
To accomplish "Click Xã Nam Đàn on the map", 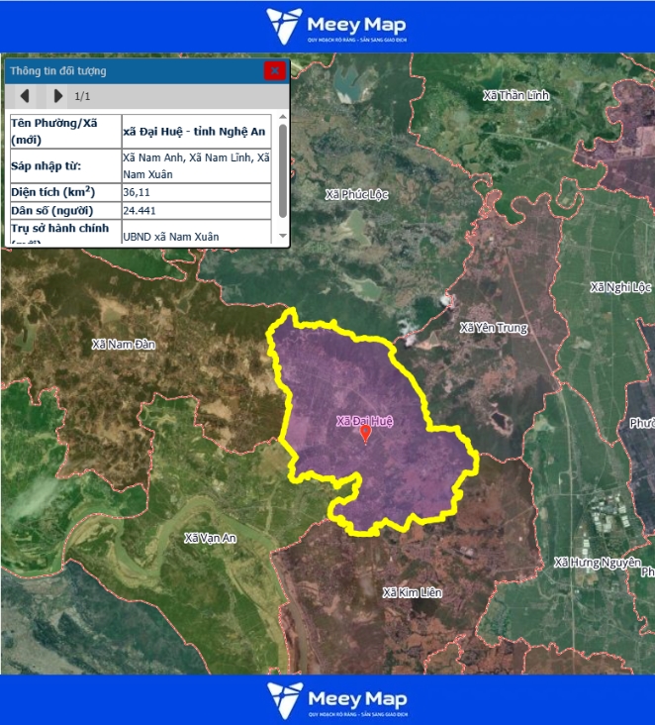I will (124, 344).
